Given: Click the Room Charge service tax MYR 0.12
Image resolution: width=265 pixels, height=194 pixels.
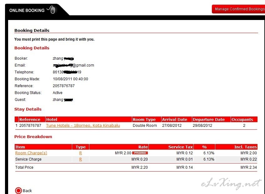Looking at the screenshot, I should [x=185, y=153].
